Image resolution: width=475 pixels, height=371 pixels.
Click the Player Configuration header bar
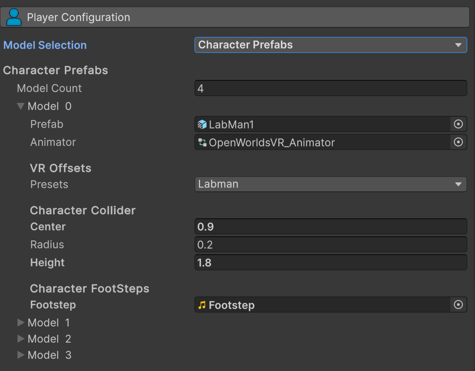pos(237,18)
